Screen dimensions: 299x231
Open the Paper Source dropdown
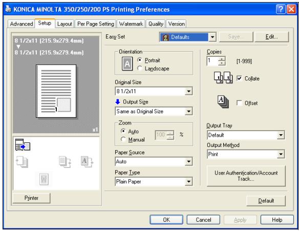click(188, 161)
